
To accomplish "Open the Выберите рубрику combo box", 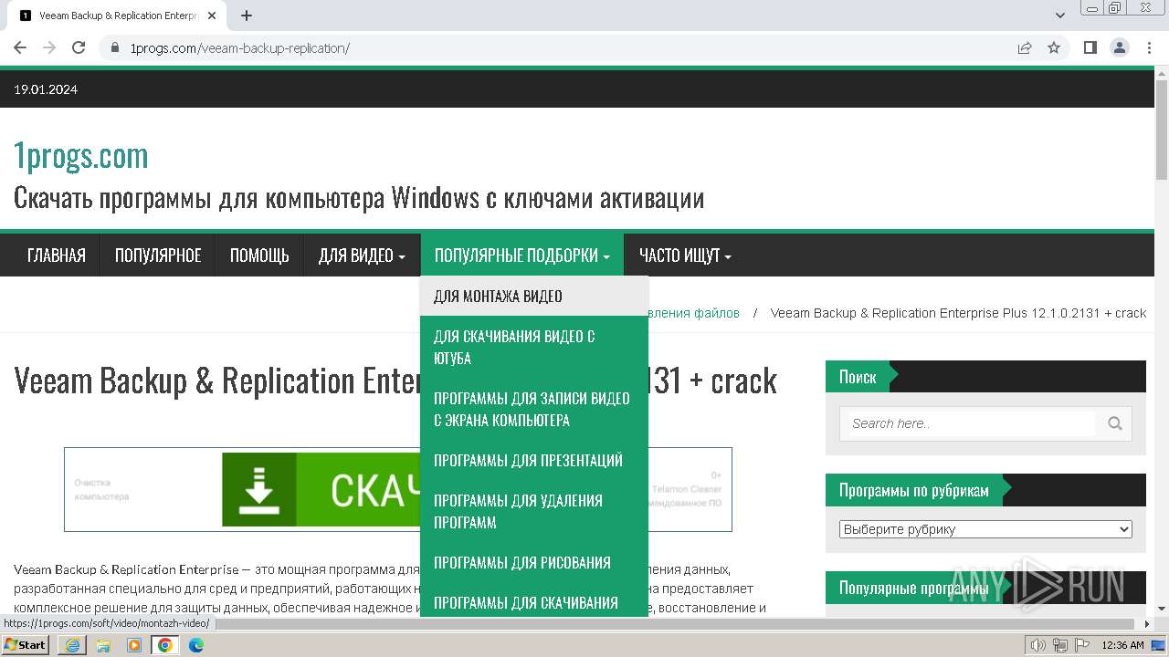I will (985, 529).
